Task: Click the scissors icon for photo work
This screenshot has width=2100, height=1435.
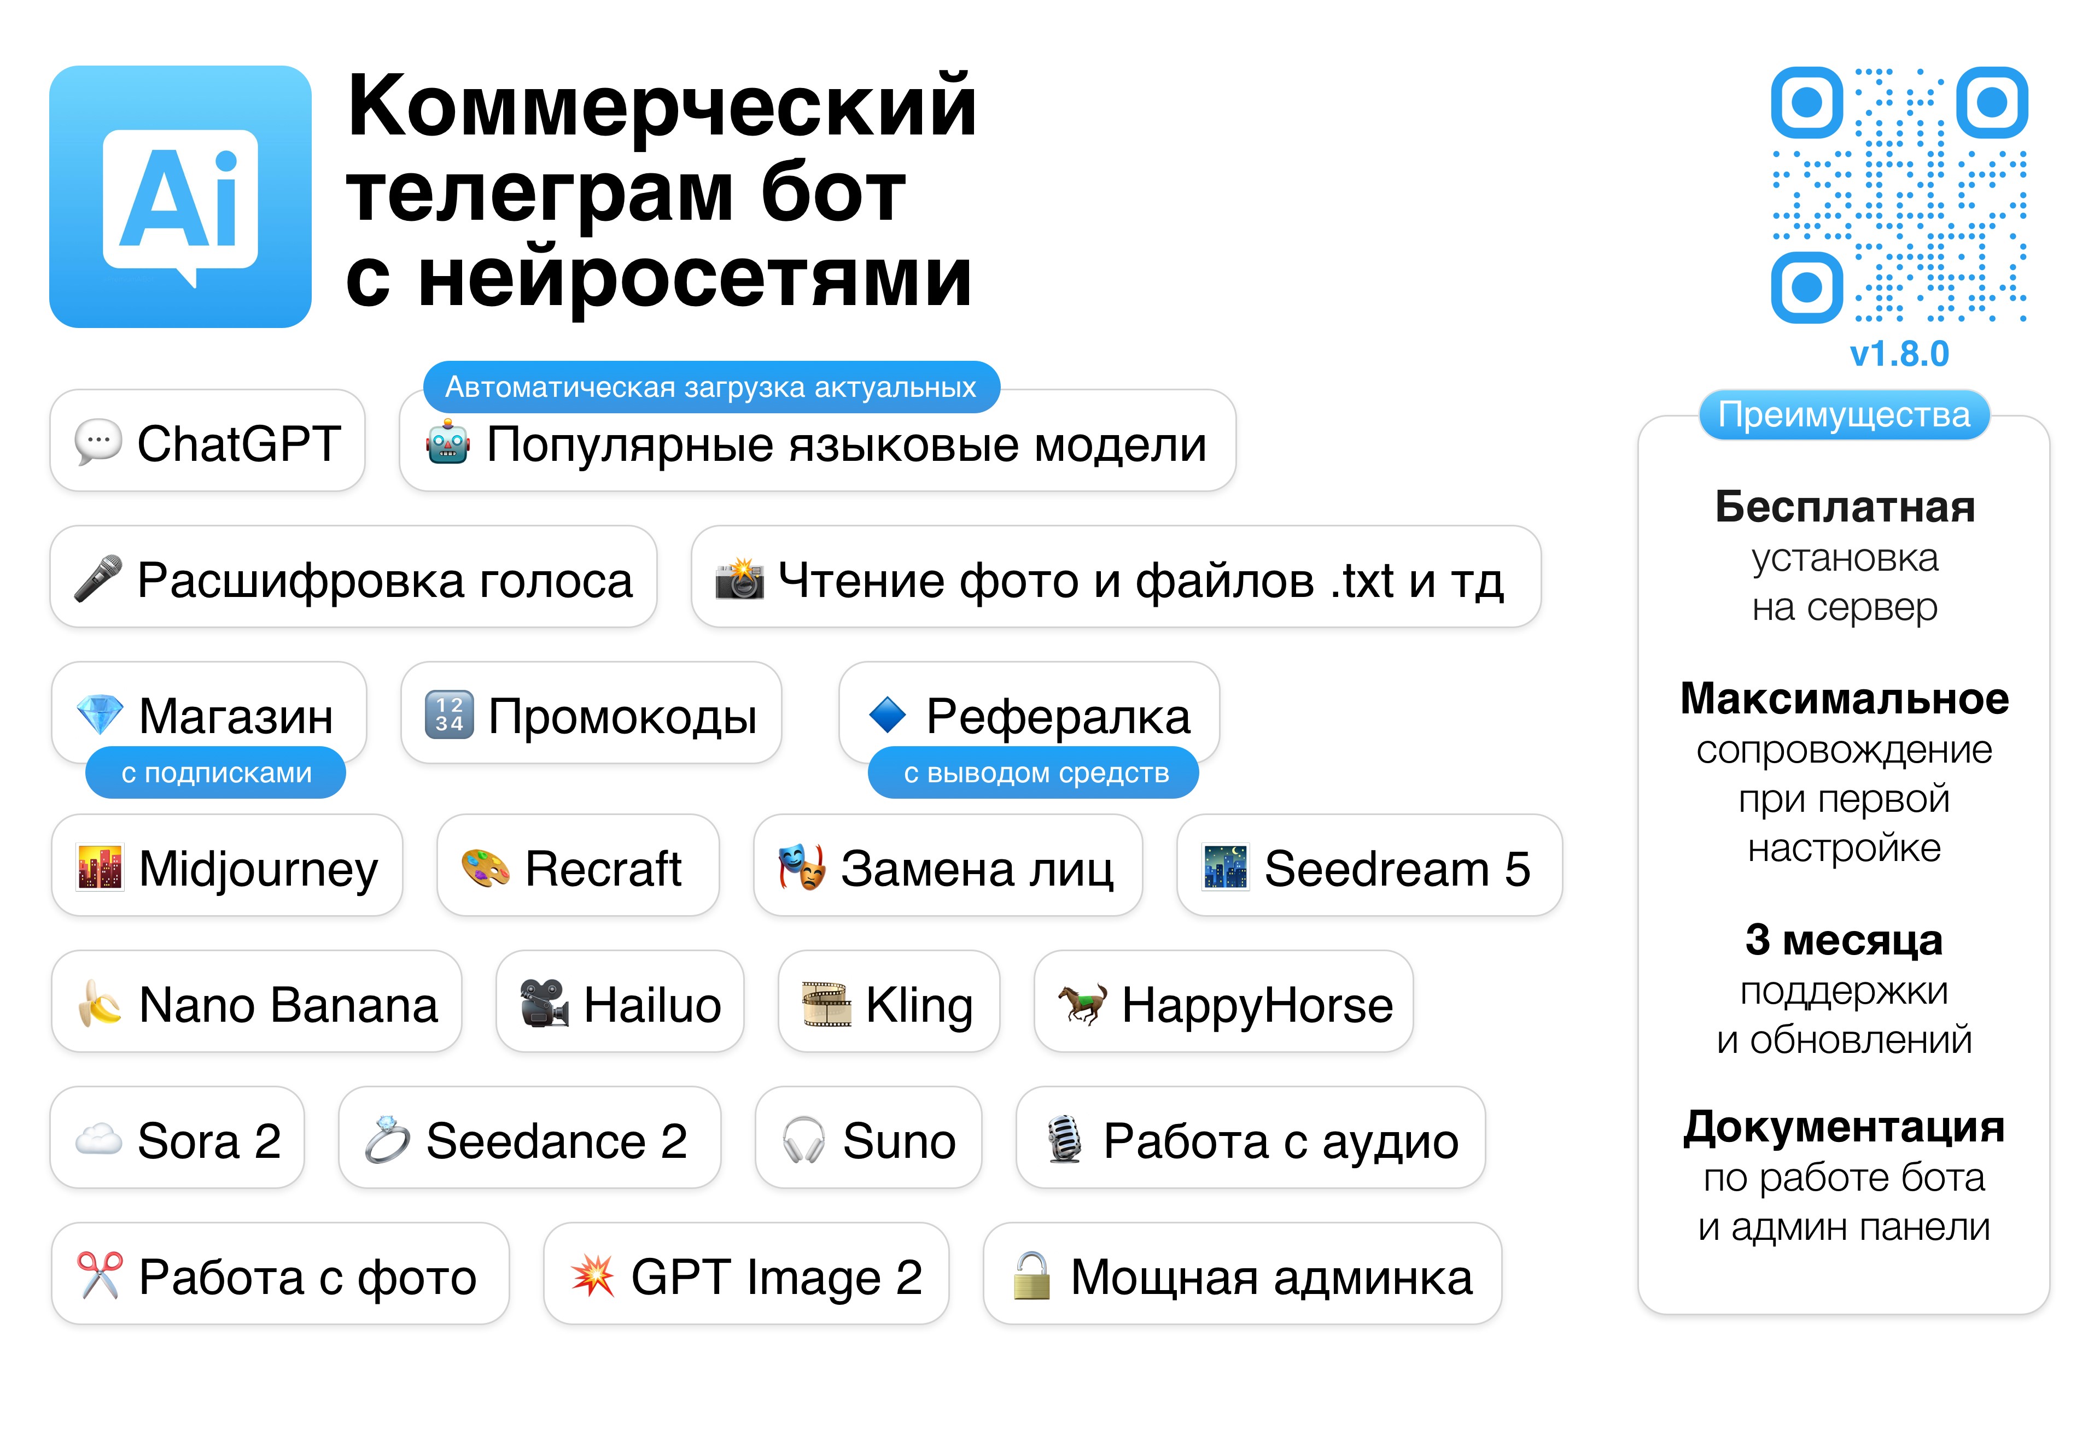Action: tap(100, 1275)
